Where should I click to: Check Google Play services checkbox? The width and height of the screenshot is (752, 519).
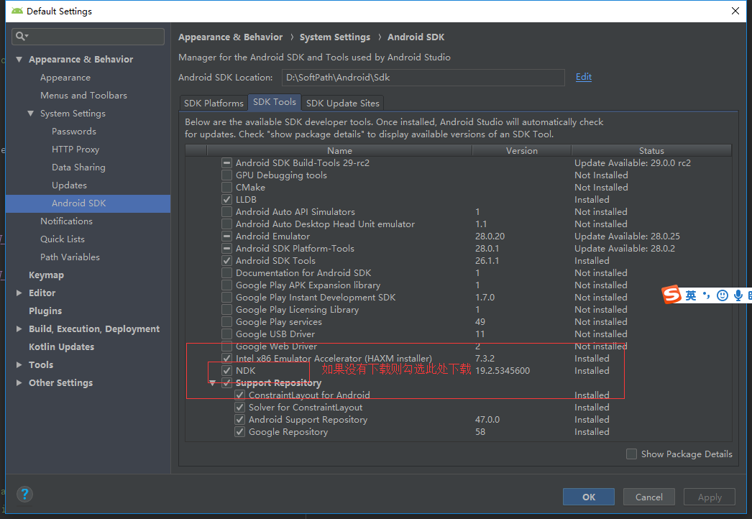coord(227,322)
